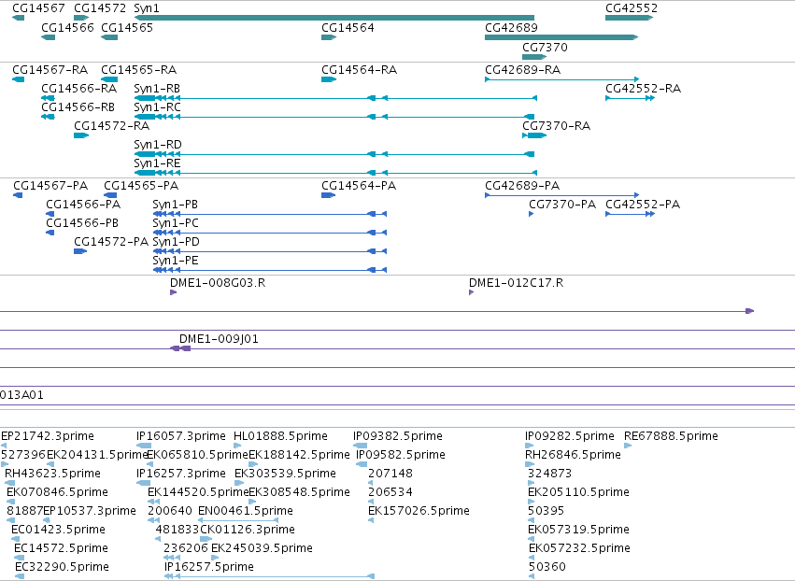Select the Syn1-RC transcript
The height and width of the screenshot is (581, 795).
334,117
